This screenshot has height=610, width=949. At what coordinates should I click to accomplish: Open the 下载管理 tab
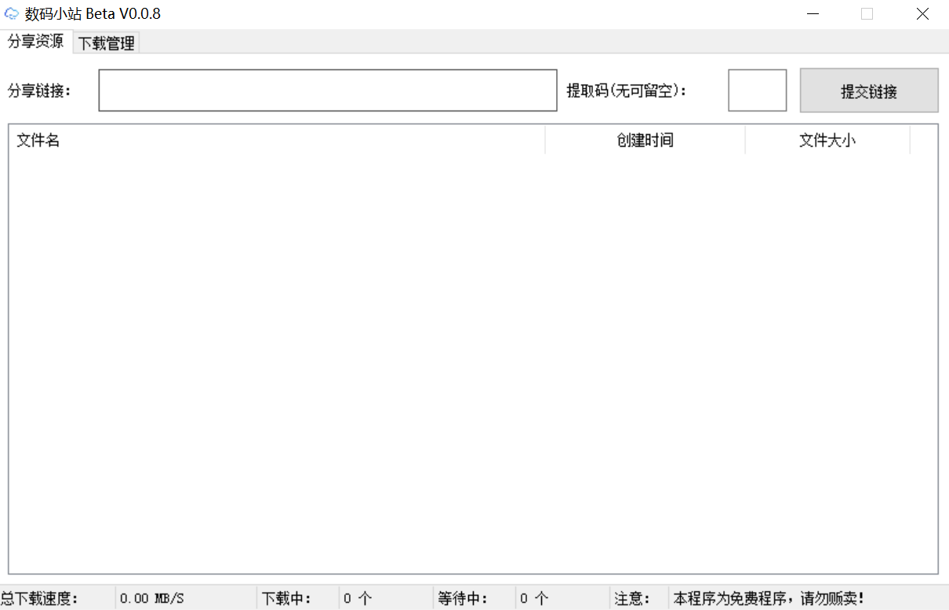(107, 44)
